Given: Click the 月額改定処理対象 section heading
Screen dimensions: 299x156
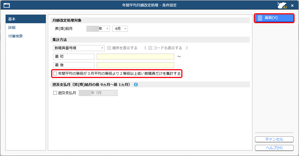Looking at the screenshot, I should 67,20.
